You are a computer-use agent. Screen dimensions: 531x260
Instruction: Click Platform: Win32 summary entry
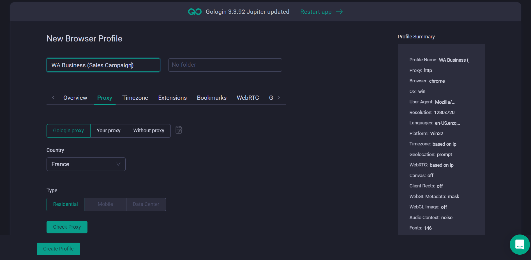point(426,133)
